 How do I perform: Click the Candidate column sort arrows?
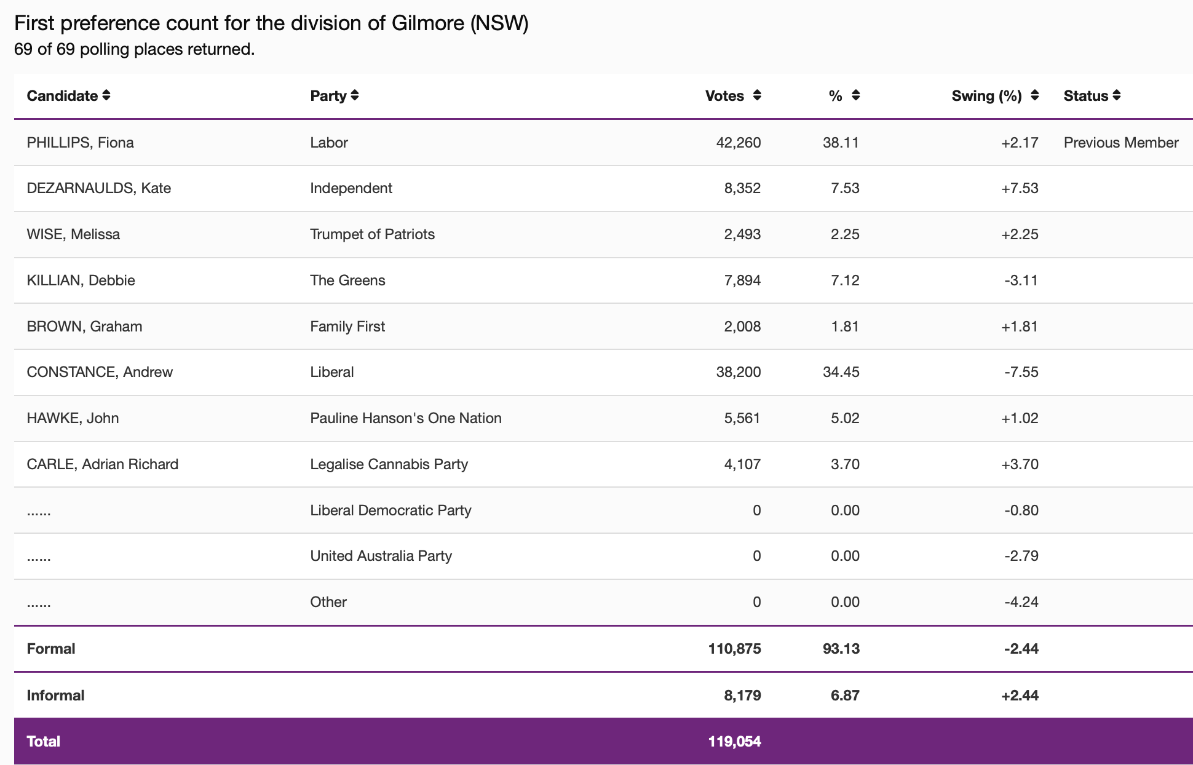pyautogui.click(x=106, y=95)
